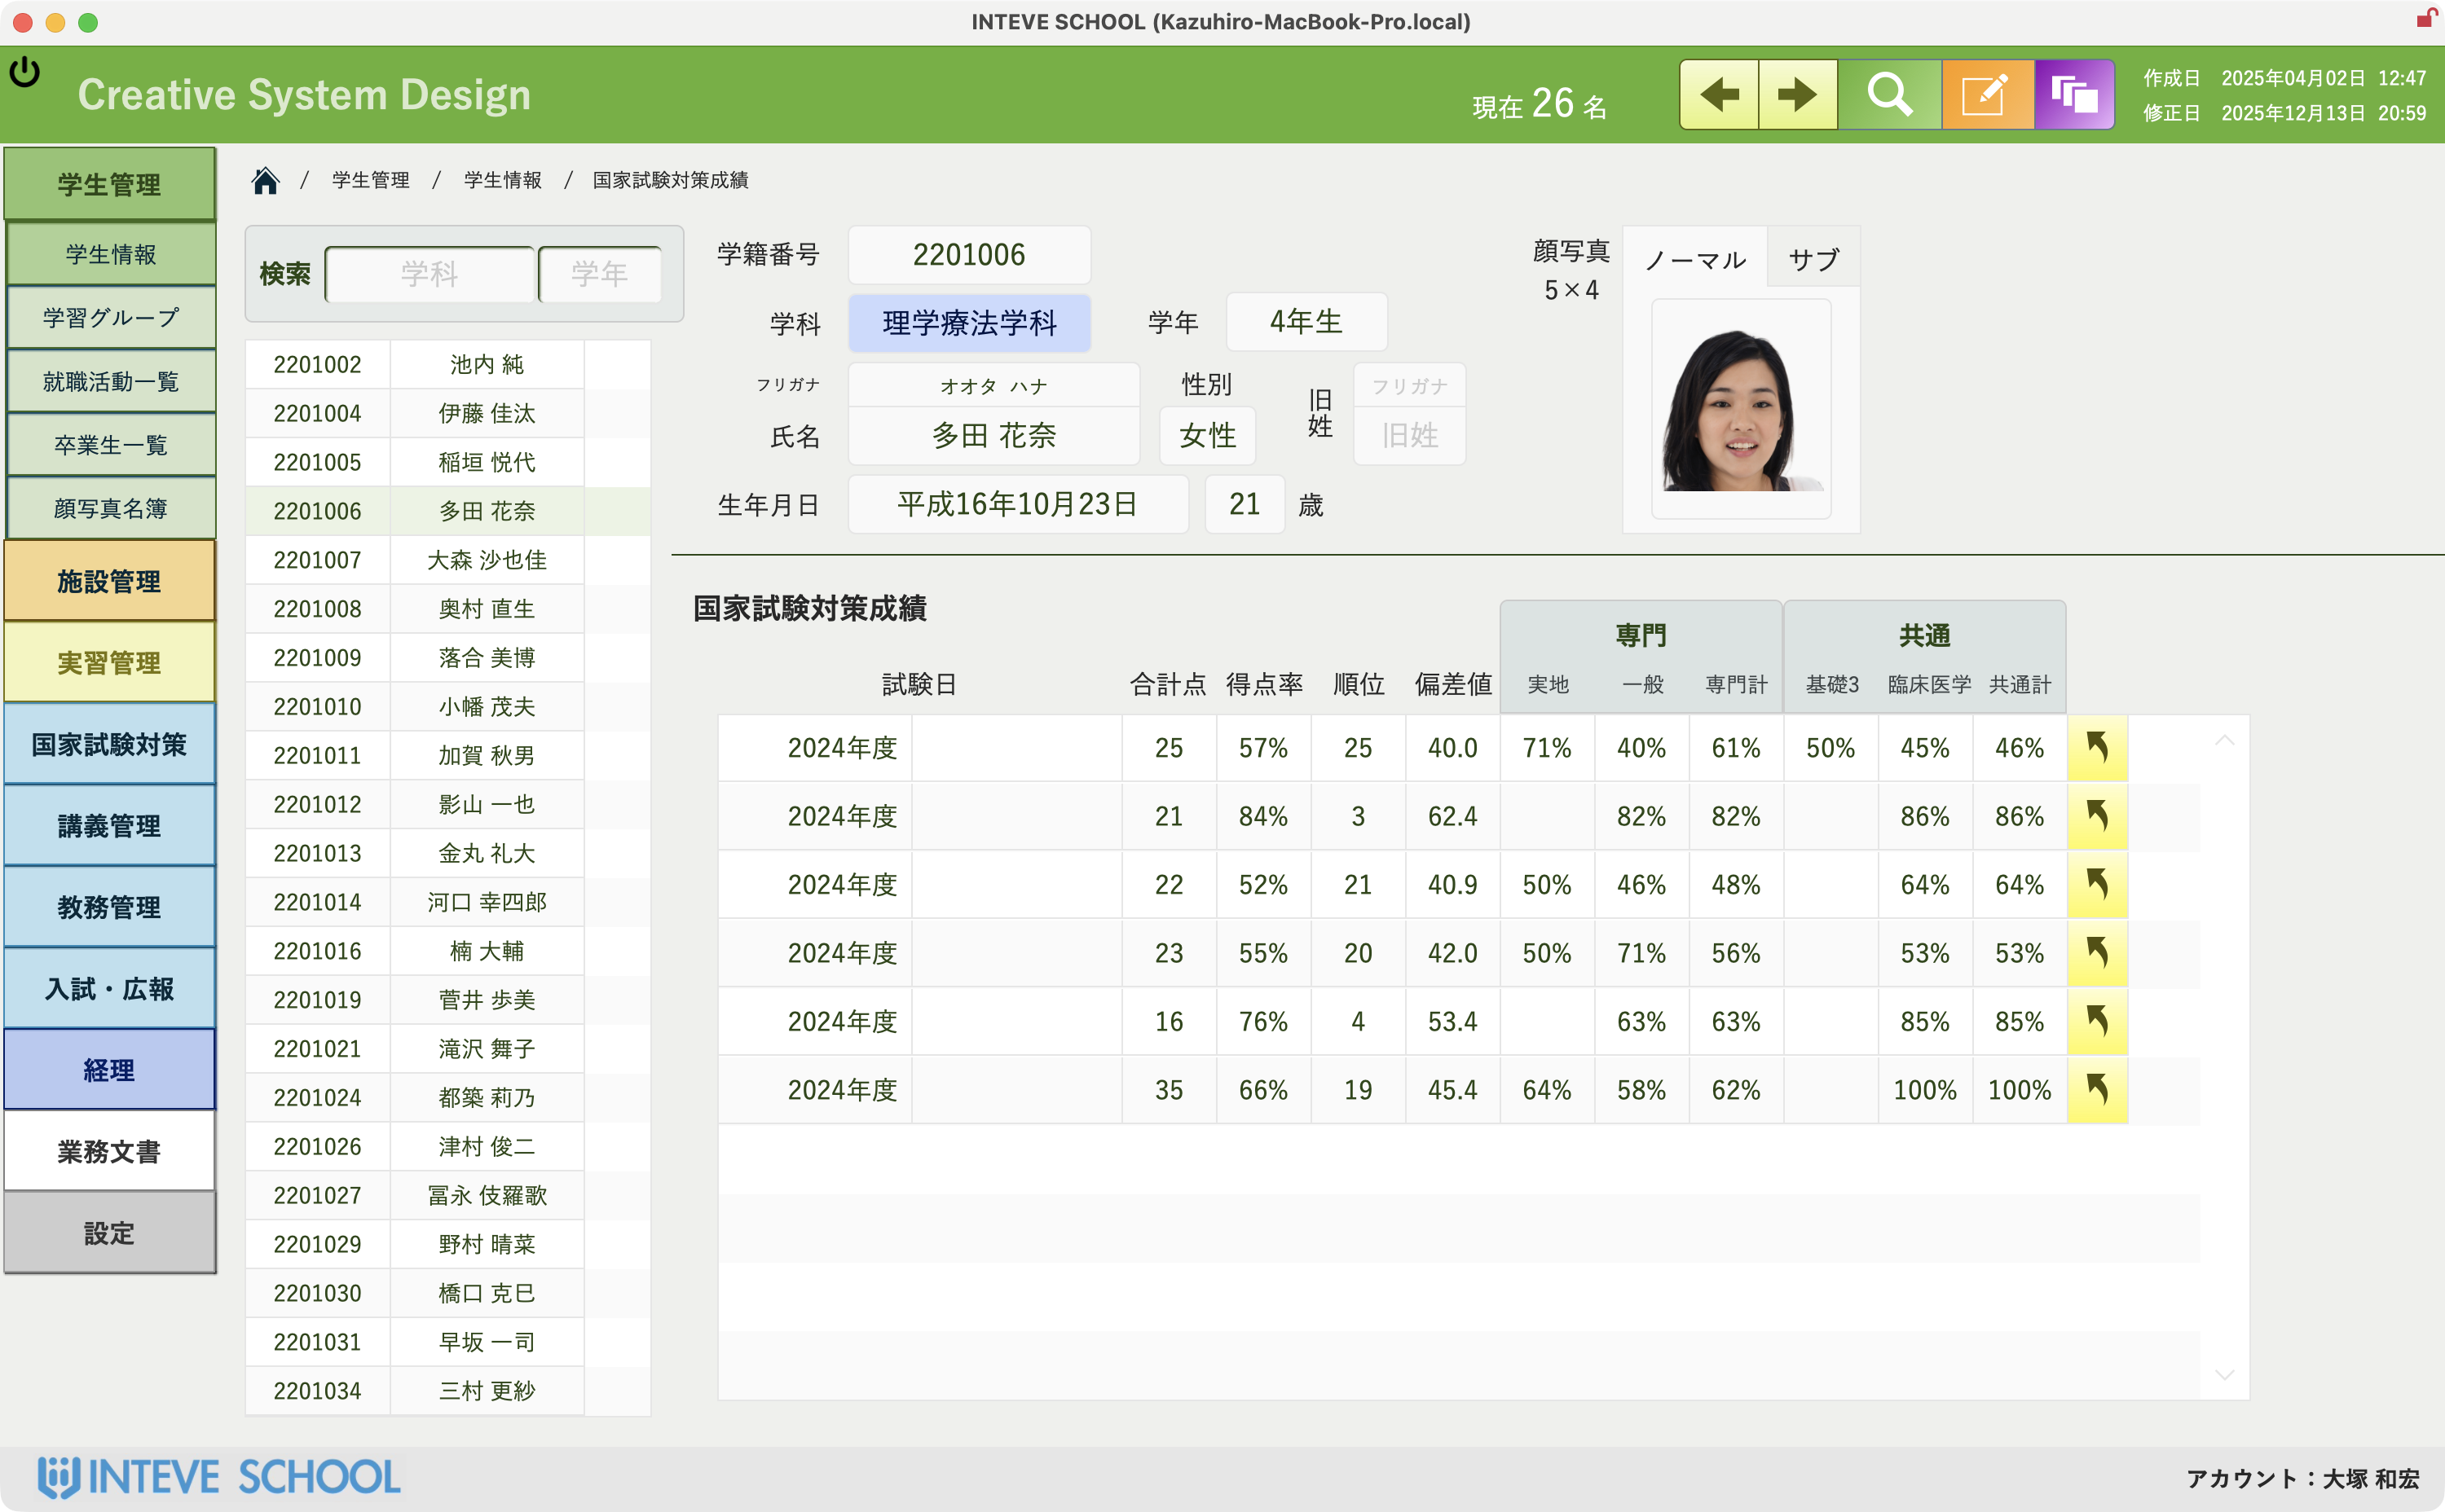Click the power icon at top left

26,71
